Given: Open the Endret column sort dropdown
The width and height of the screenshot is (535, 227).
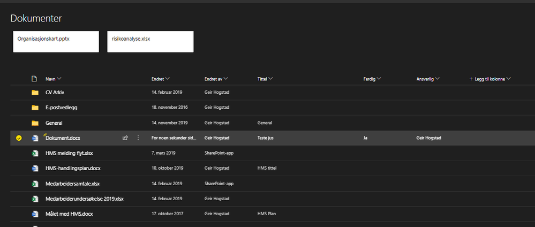Looking at the screenshot, I should tap(161, 79).
